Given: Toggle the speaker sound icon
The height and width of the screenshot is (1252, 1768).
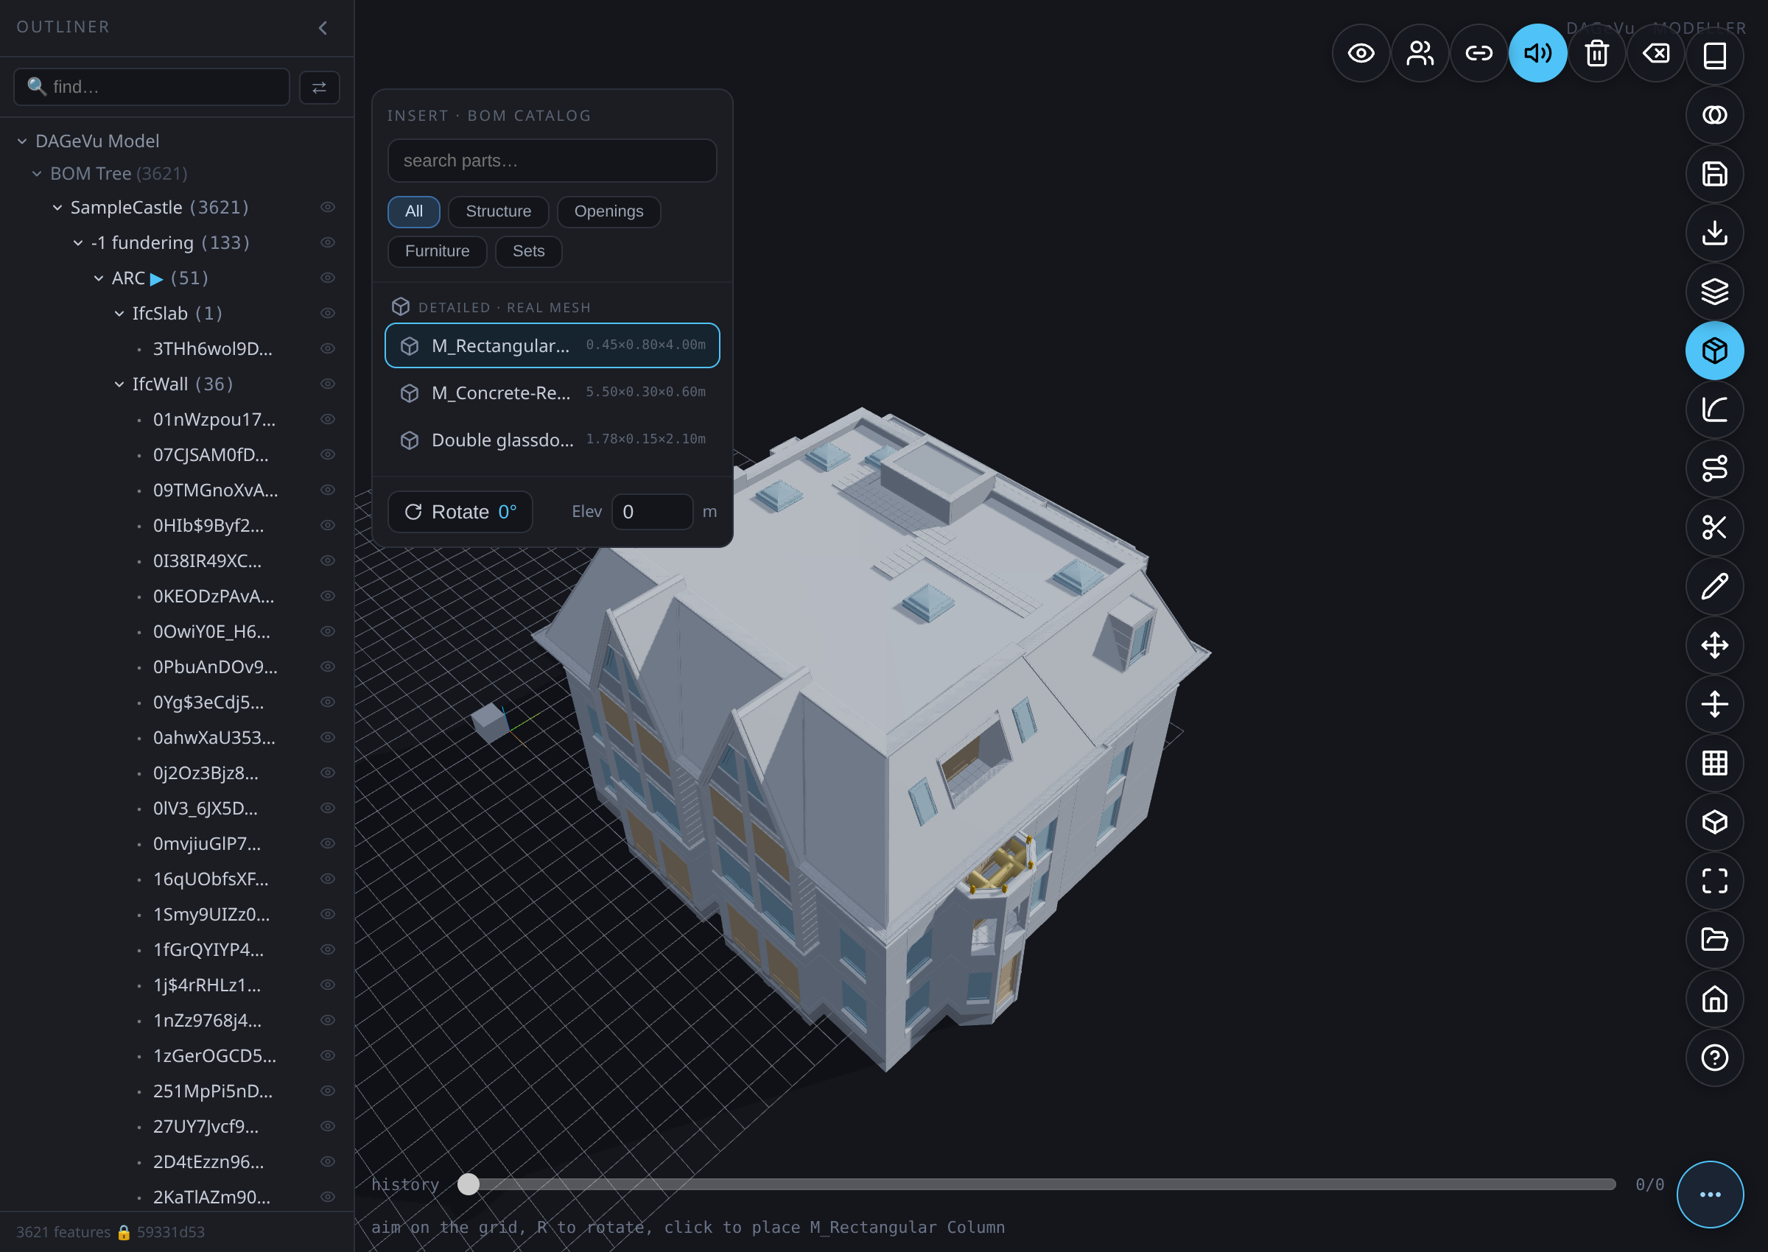Looking at the screenshot, I should pyautogui.click(x=1537, y=53).
